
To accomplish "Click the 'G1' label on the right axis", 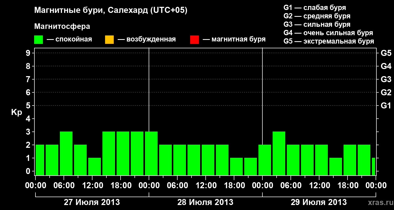I will tap(386, 106).
